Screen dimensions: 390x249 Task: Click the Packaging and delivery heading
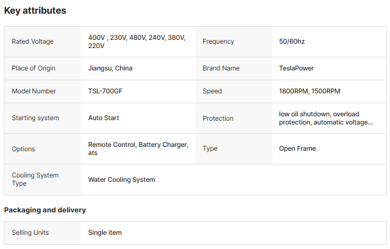(x=45, y=210)
